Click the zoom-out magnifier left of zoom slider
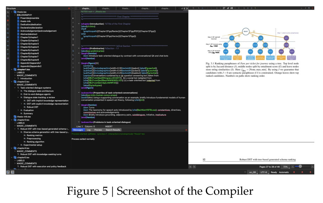Screen dimensions: 323x203 (x=293, y=166)
